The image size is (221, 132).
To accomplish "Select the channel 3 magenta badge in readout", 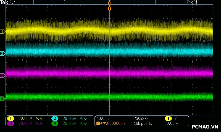I will pos(10,123).
